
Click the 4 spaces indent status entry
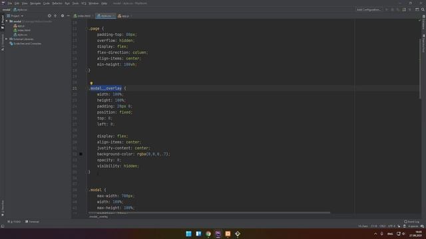click(x=413, y=226)
